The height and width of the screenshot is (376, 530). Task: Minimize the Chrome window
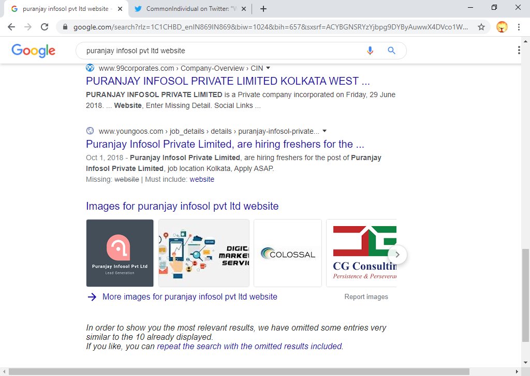click(x=470, y=7)
